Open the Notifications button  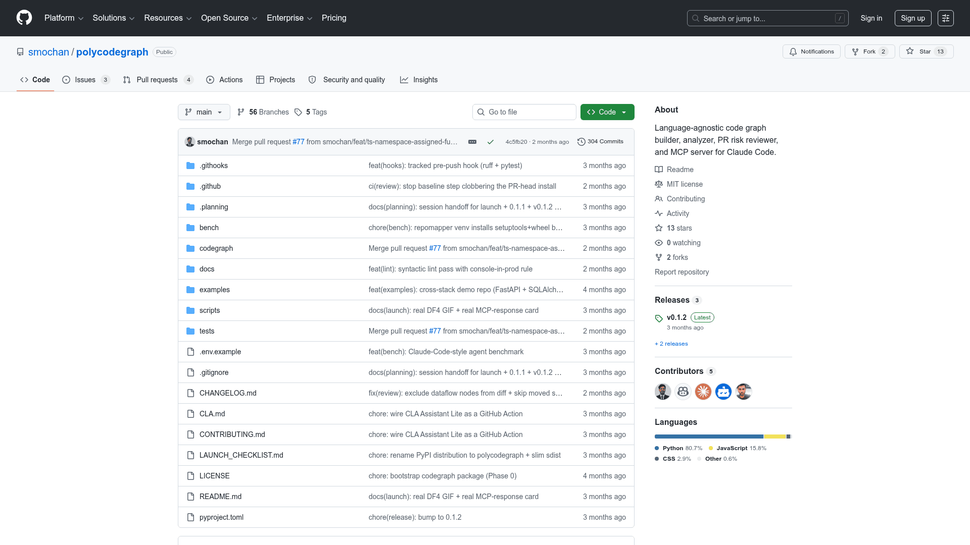(811, 51)
